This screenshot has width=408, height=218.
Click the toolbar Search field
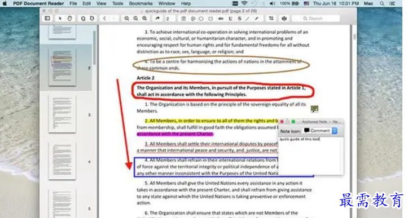[x=315, y=19]
